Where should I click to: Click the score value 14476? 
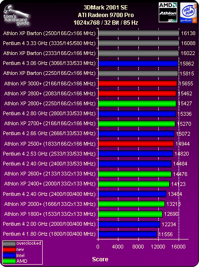[x=180, y=174]
